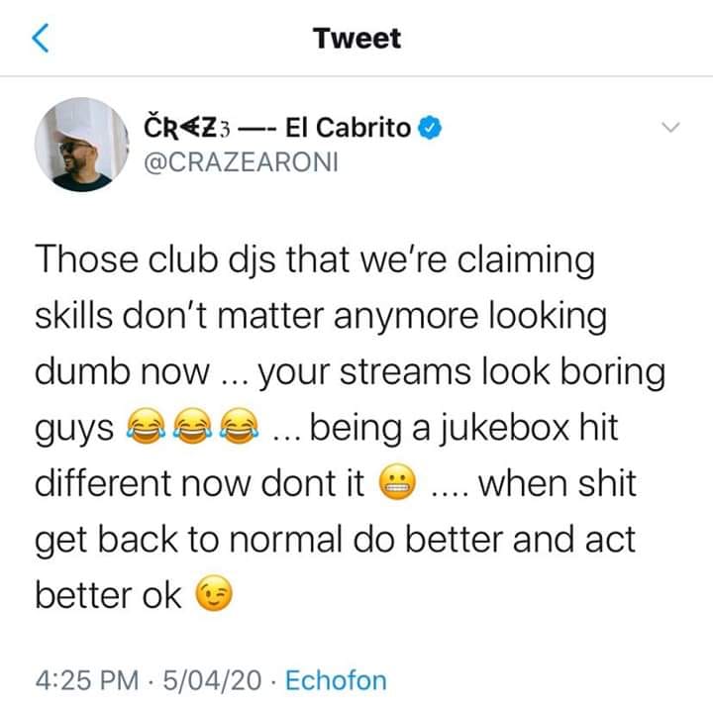
Task: Click the grimacing face emoji
Action: [x=398, y=482]
